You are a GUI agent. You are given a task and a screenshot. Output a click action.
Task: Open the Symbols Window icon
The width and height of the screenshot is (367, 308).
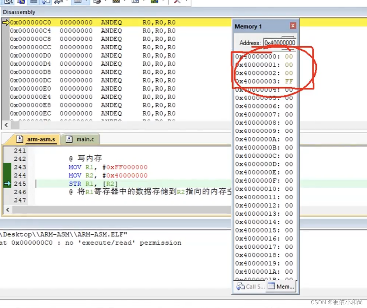[21, 2]
